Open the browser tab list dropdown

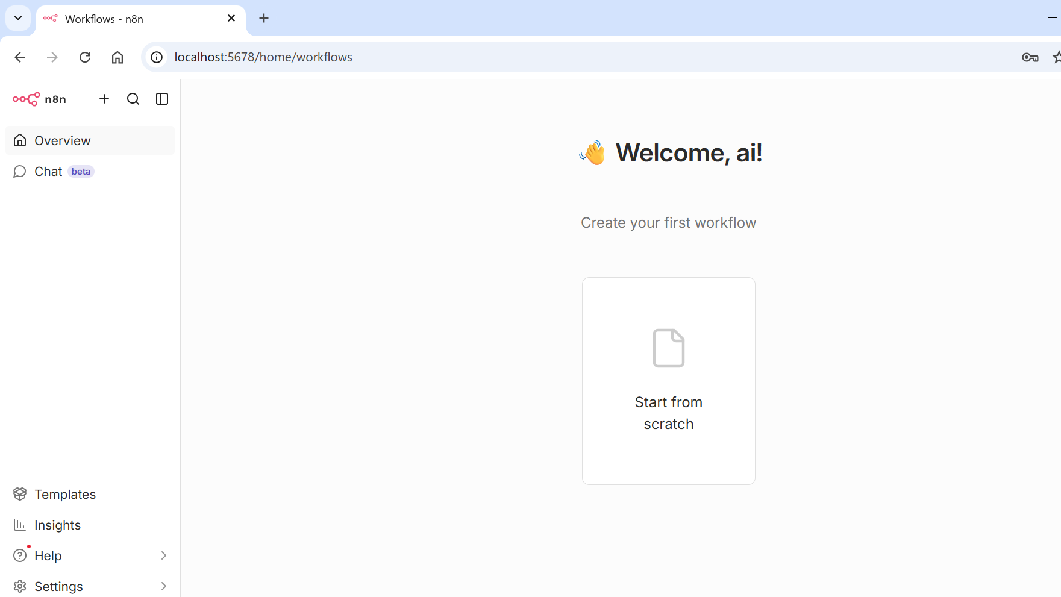point(18,18)
